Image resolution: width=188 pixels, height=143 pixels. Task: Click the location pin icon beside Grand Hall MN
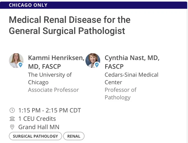[x=12, y=127]
